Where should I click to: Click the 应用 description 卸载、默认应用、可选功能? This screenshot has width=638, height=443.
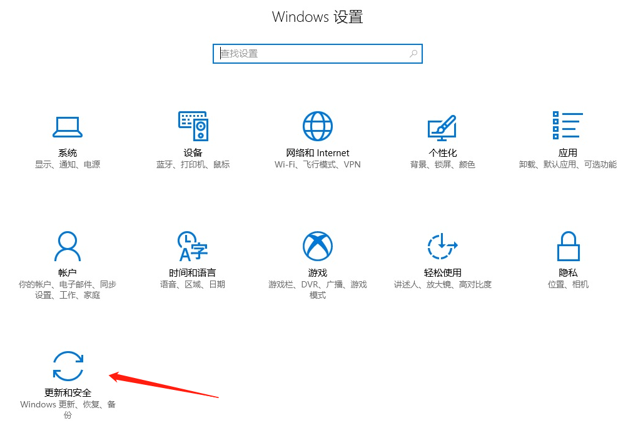567,164
